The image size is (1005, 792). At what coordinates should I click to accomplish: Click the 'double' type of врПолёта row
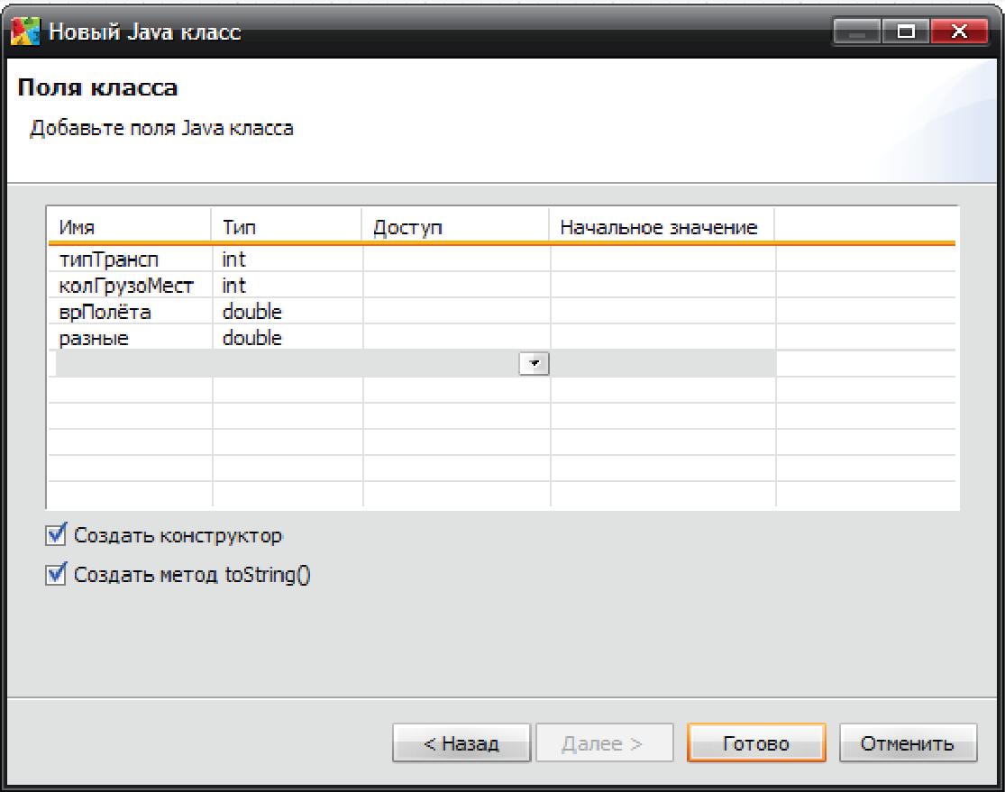tap(288, 312)
